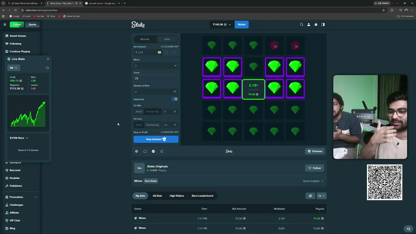Expand the wallet balance currency dropdown
Screen dimensions: 416x234
(x=222, y=24)
